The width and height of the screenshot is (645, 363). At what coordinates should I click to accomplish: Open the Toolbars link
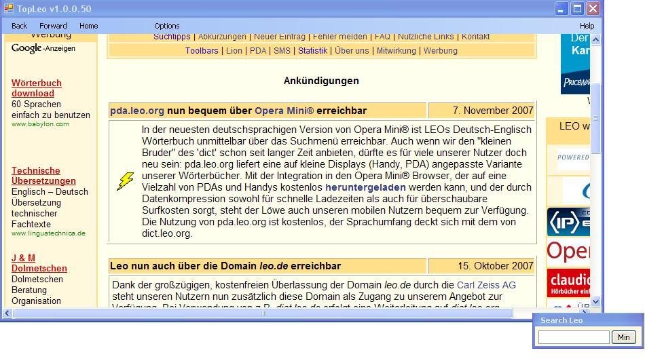click(202, 51)
